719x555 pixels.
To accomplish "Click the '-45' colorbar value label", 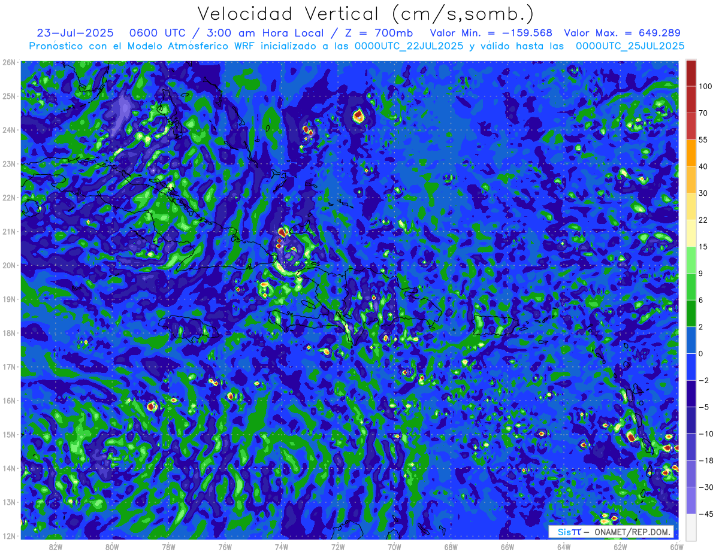I will click(705, 513).
